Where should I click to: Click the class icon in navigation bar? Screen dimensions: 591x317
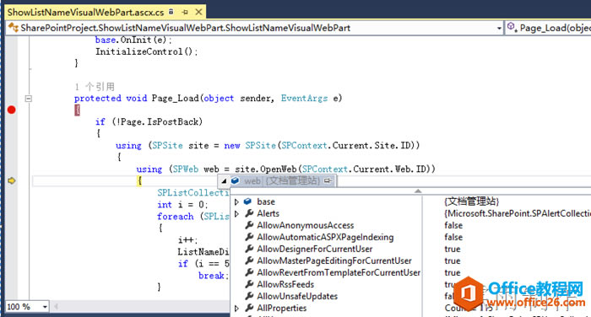tap(14, 28)
